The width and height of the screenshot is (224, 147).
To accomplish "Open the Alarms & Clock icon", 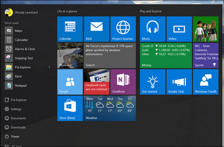I will point(9,49).
